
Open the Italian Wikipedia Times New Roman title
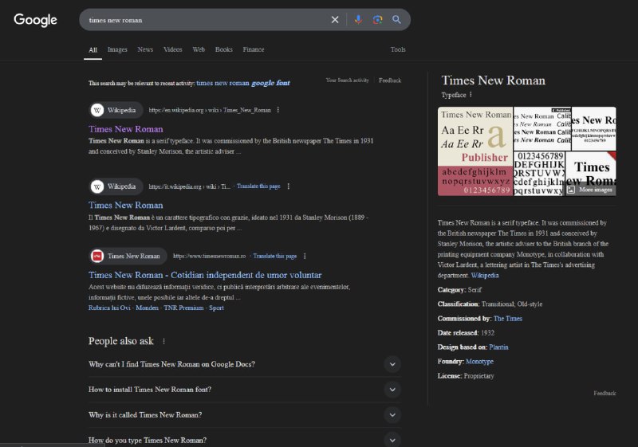click(126, 206)
